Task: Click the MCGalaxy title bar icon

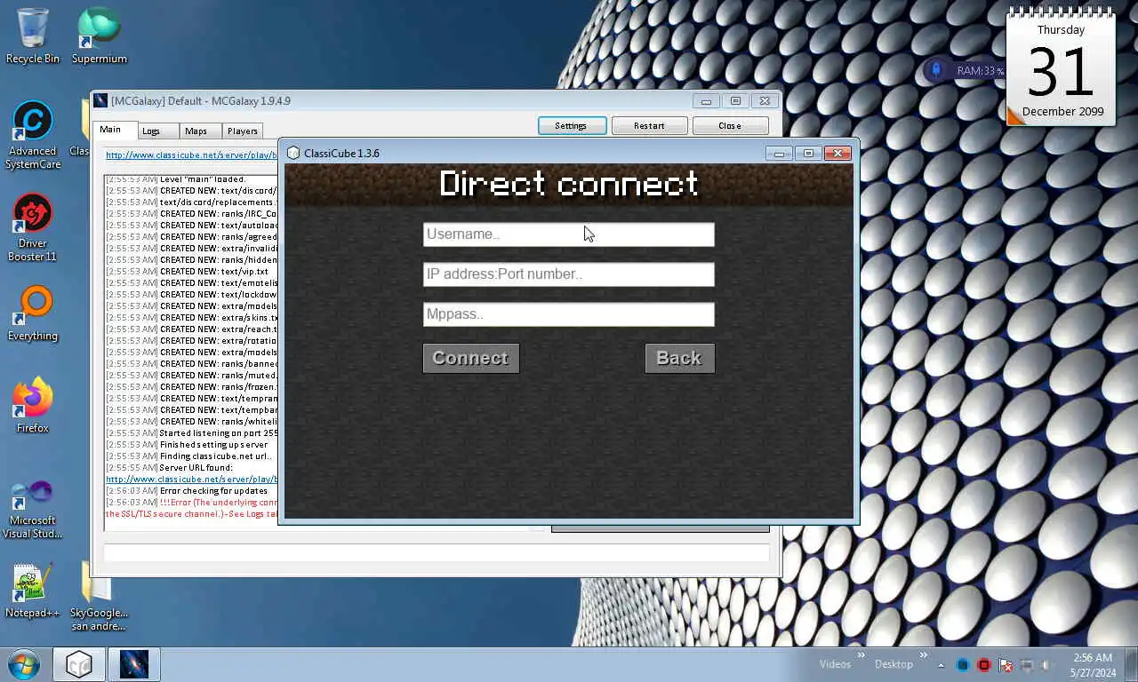Action: point(100,101)
